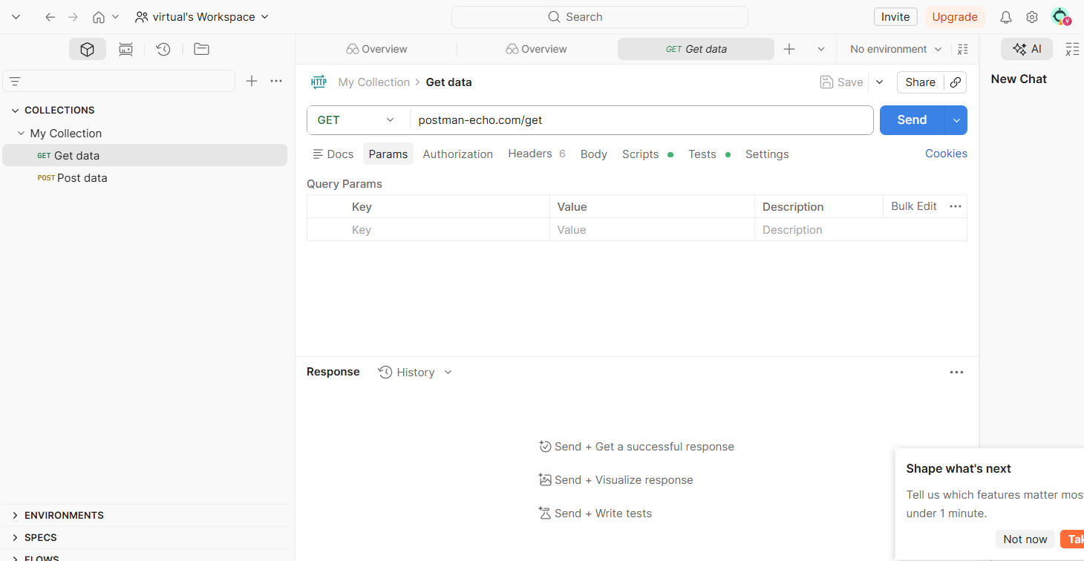Open the No environment selector

[896, 49]
